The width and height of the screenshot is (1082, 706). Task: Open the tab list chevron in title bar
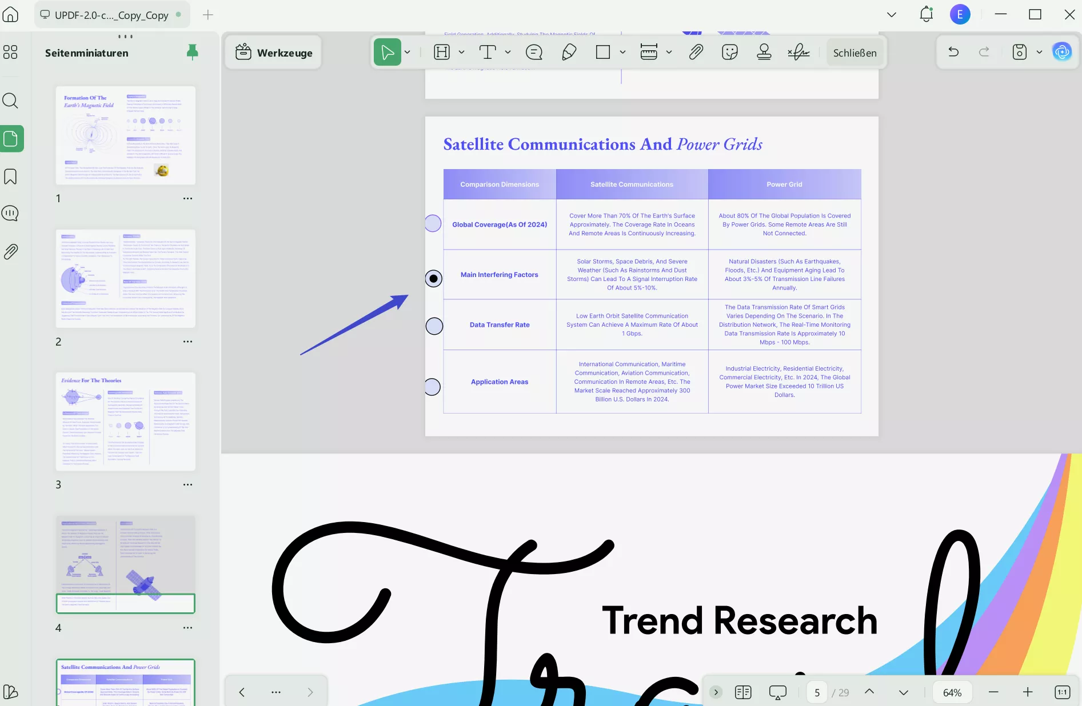click(892, 15)
